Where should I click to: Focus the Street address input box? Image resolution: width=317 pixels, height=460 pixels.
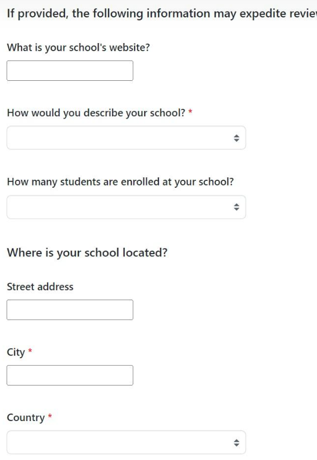(x=70, y=310)
